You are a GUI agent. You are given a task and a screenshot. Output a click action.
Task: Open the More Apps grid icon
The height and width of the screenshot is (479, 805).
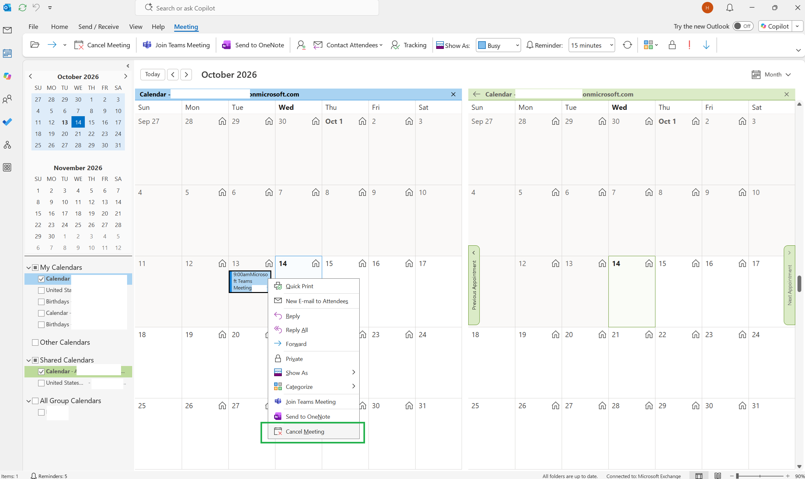(x=7, y=168)
